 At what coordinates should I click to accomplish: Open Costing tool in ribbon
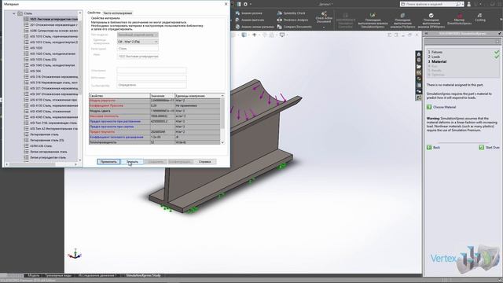(x=480, y=17)
